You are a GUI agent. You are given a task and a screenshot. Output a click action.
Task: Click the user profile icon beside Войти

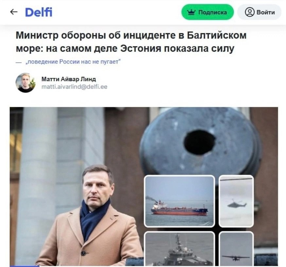(250, 12)
